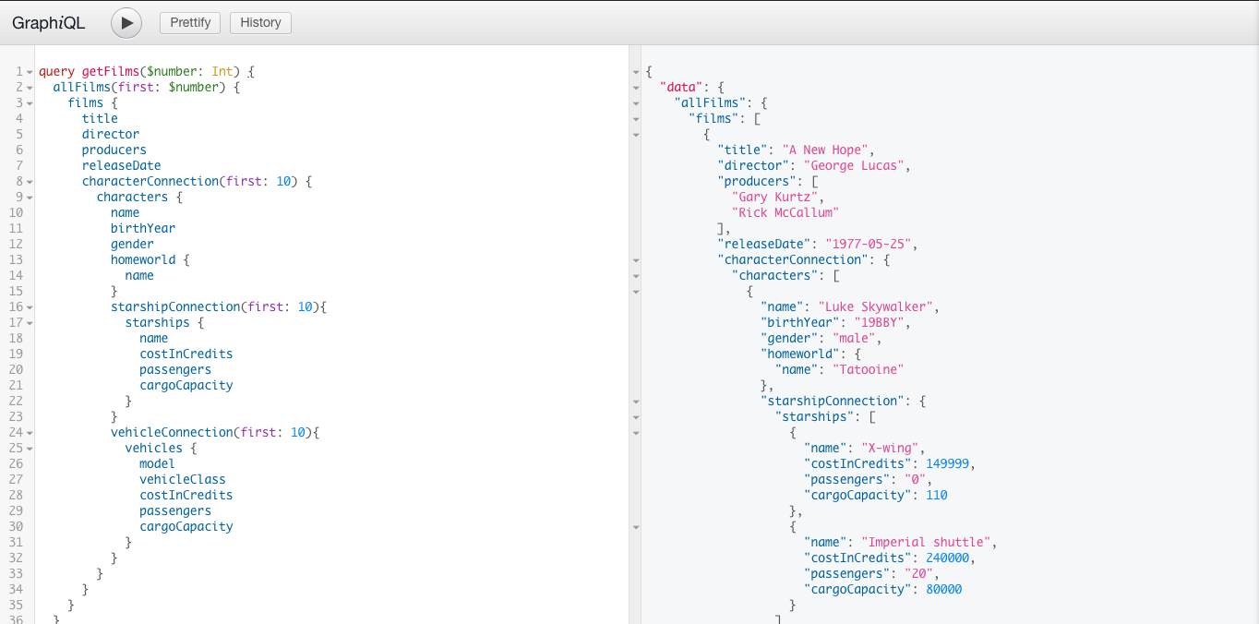The height and width of the screenshot is (624, 1259).
Task: Click the 240000 costInCredits value
Action: [x=948, y=558]
